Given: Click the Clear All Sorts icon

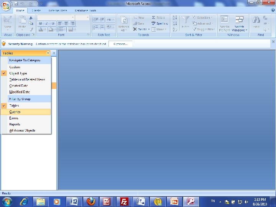Looking at the screenshot, I should 175,29.
